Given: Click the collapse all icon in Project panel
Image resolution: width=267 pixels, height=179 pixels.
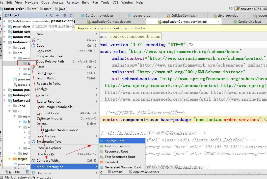Looking at the screenshot, I should point(57,15).
